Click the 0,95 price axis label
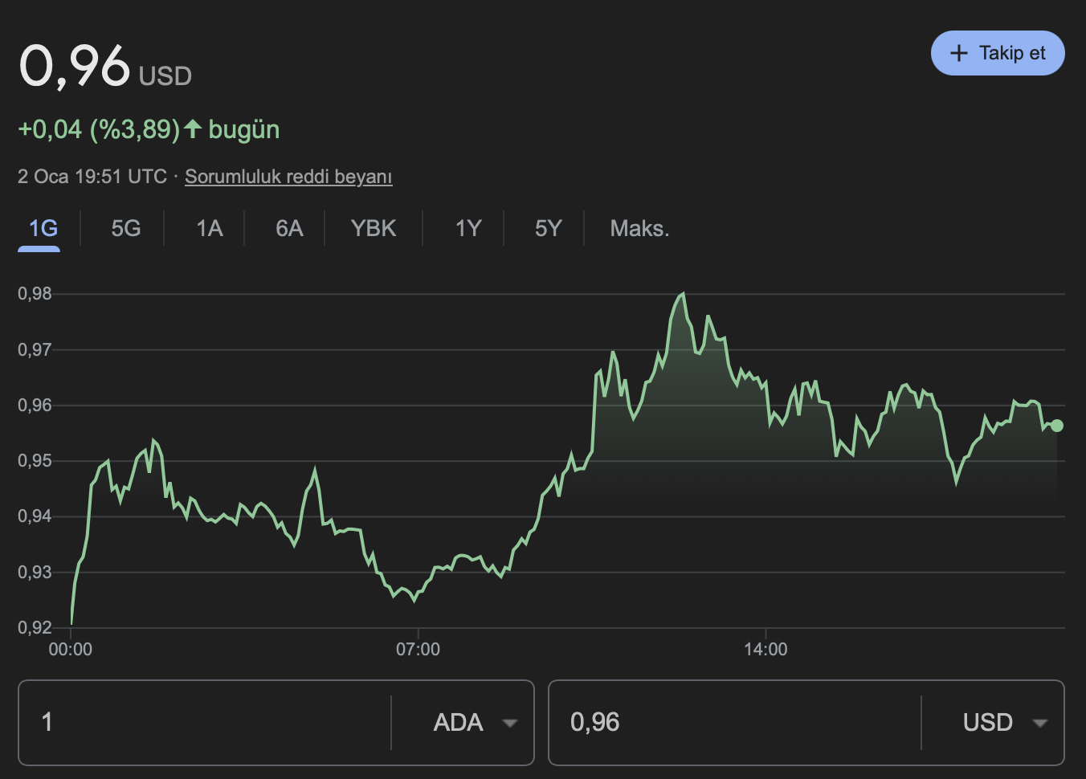Screen dimensions: 1086x779 pos(35,461)
